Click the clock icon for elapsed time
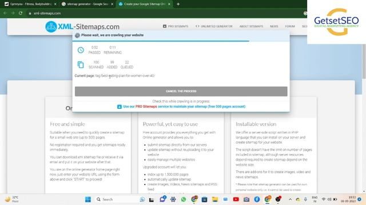 (x=81, y=50)
